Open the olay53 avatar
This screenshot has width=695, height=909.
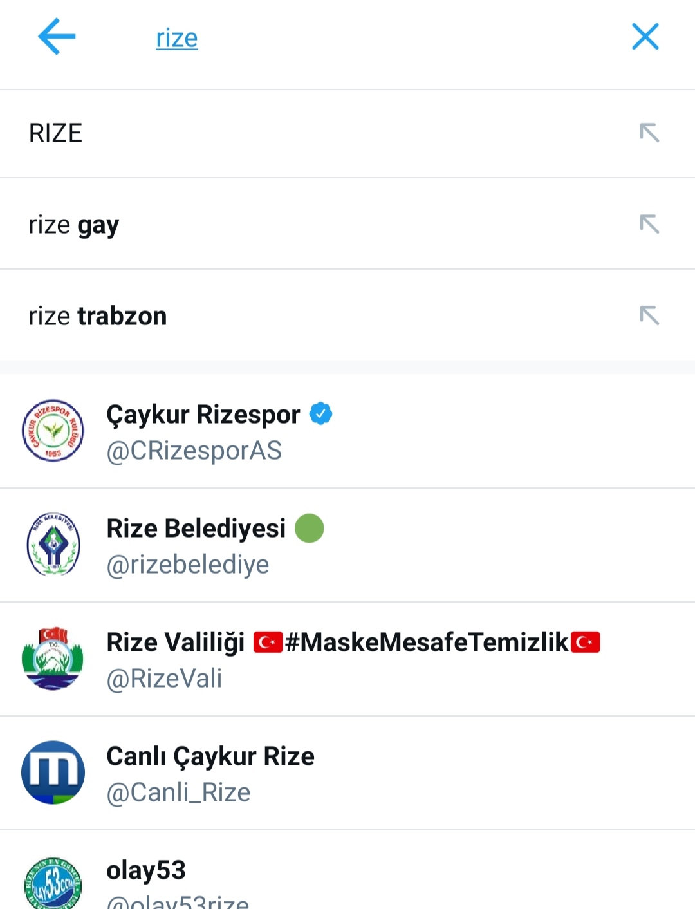(53, 883)
